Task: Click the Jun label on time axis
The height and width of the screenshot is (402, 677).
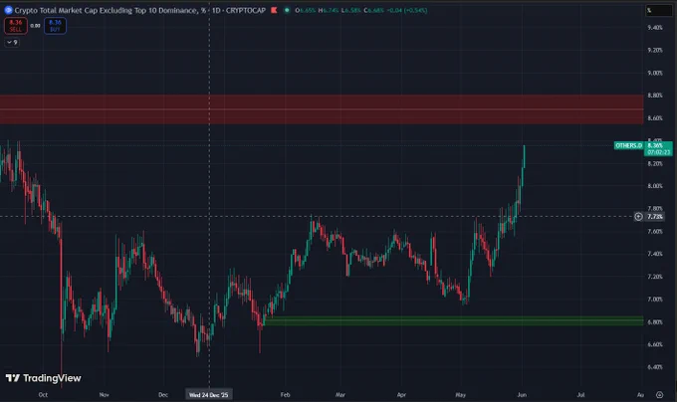Action: [x=522, y=395]
